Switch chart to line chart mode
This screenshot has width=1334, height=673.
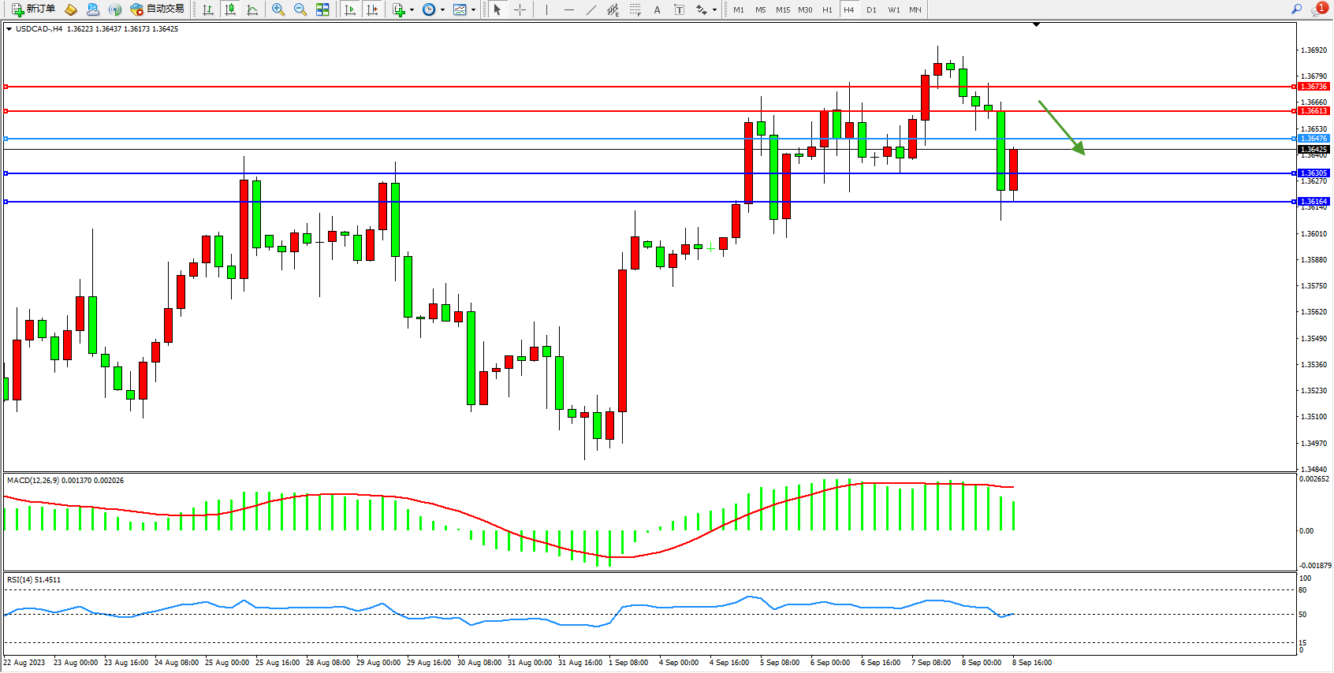pos(252,9)
